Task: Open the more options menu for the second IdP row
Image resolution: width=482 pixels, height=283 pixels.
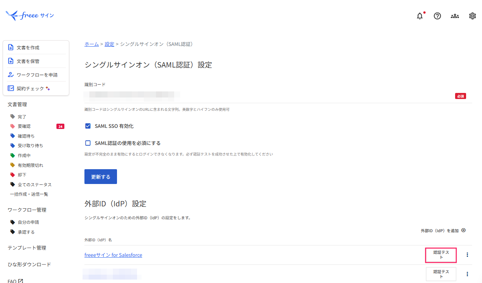Action: click(x=467, y=274)
